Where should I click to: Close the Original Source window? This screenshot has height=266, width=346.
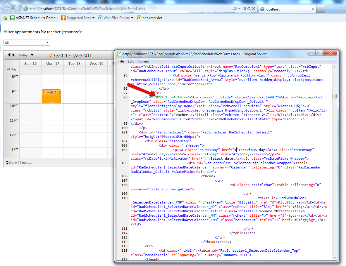[330, 53]
